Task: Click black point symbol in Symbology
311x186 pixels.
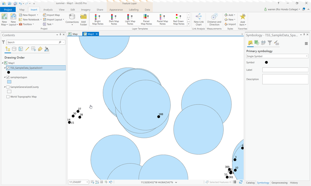Action: tap(266, 62)
